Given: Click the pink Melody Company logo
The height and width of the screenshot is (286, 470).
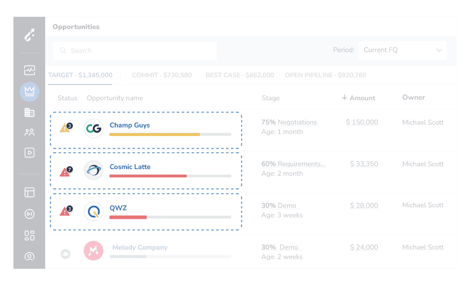Looking at the screenshot, I should point(93,251).
